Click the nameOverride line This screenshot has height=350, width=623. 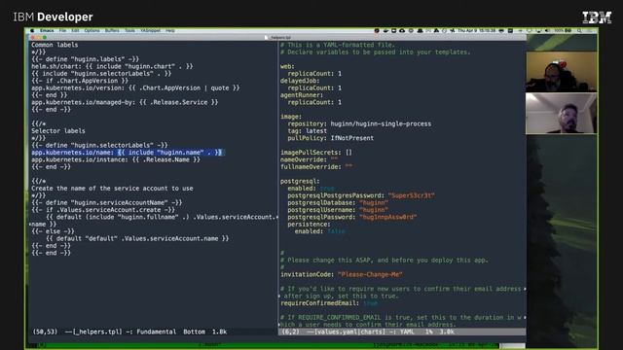point(310,159)
